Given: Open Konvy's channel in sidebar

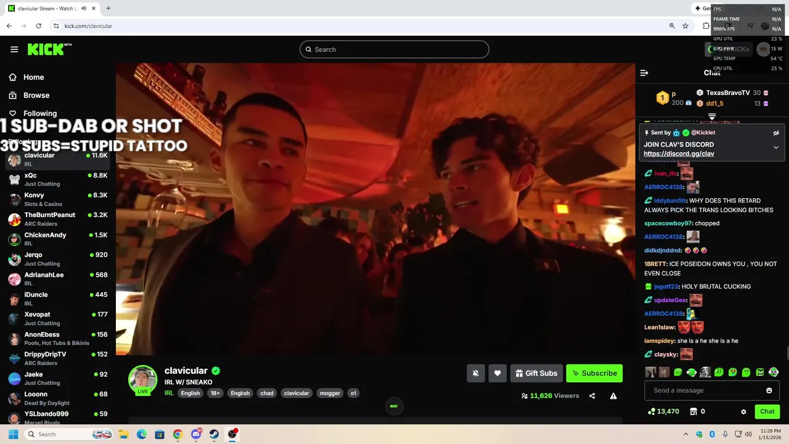Looking at the screenshot, I should coord(58,199).
